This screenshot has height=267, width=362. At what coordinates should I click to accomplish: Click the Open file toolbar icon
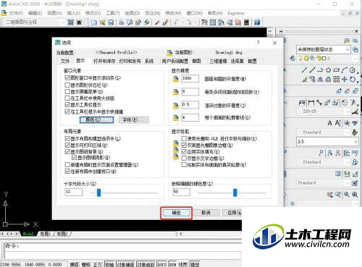pos(103,22)
